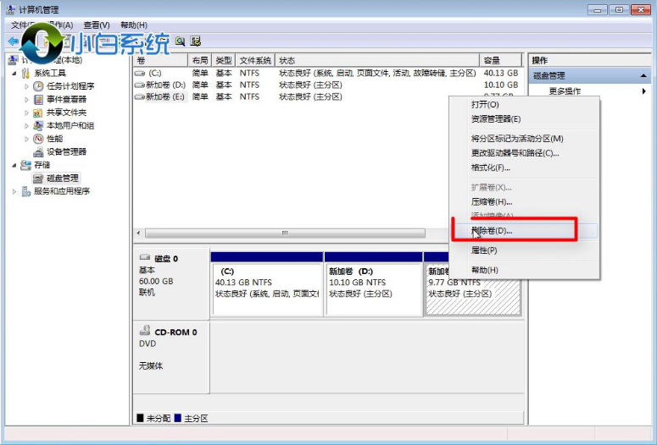The height and width of the screenshot is (445, 657).
Task: Click the computer root icon in tree
Action: [x=14, y=60]
